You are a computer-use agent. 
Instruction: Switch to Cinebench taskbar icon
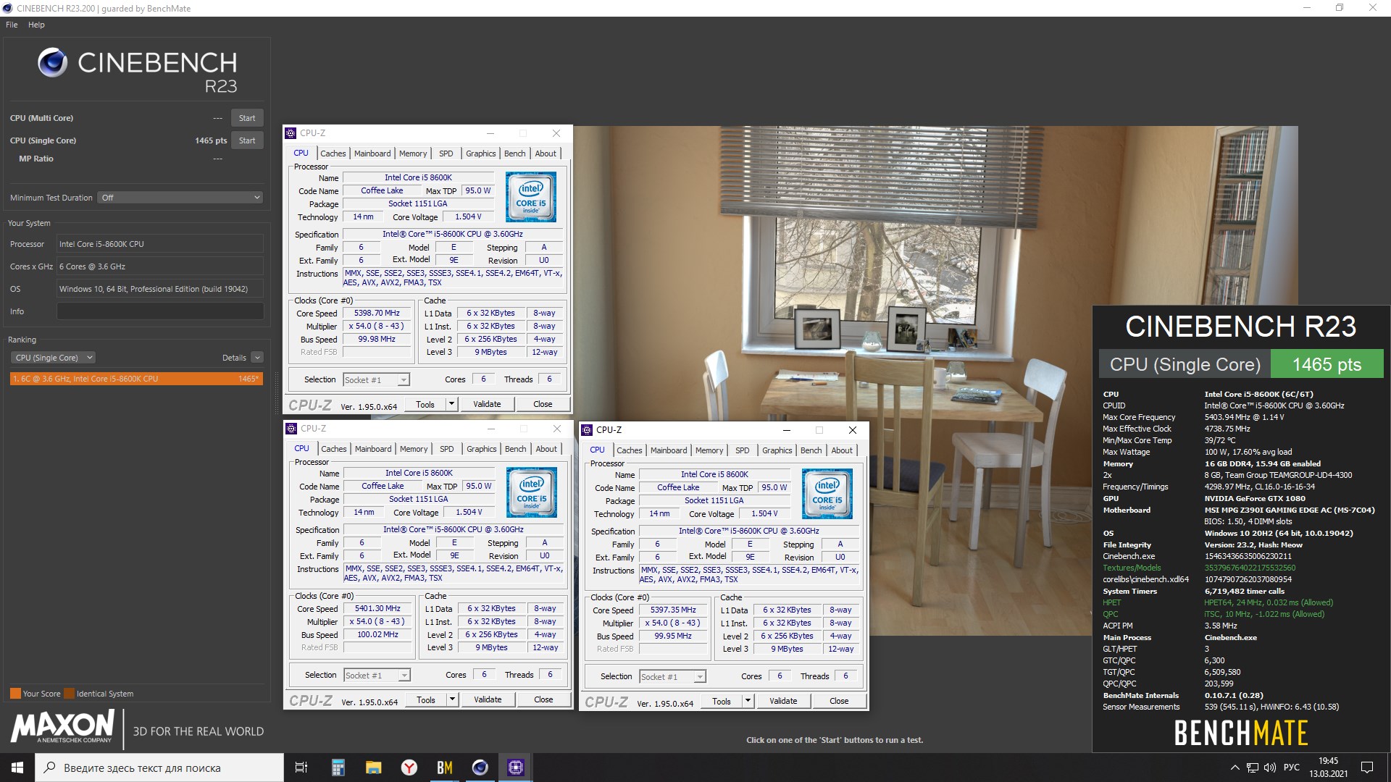click(x=480, y=768)
